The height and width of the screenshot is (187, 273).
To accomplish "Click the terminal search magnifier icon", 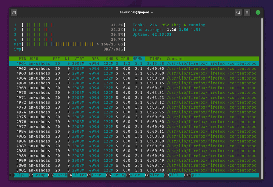I will (x=238, y=12).
